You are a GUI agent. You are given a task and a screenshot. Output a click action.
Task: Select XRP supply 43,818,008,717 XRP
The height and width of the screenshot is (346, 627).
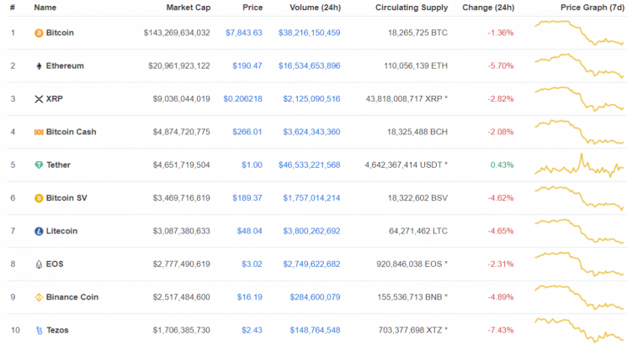pos(406,99)
